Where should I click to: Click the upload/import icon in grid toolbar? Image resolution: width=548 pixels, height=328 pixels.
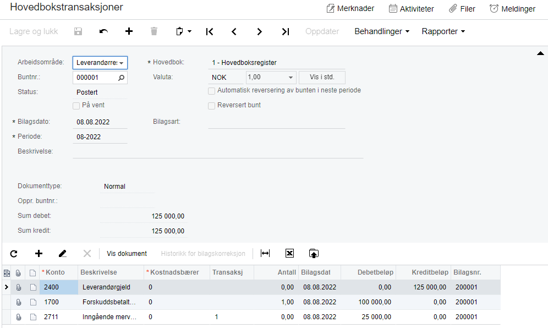coord(314,253)
